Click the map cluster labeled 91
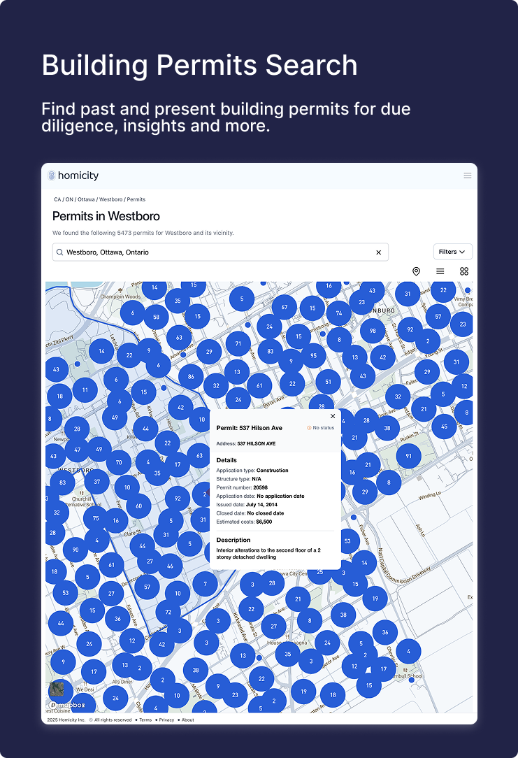The height and width of the screenshot is (758, 518). point(409,456)
